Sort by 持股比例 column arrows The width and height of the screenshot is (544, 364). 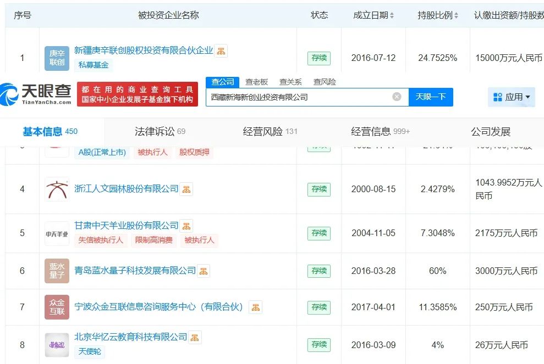(456, 16)
